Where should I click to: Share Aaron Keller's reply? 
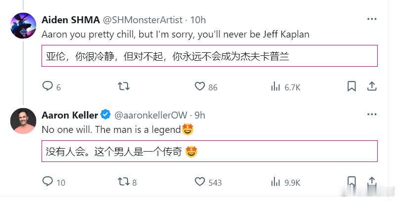tap(372, 182)
